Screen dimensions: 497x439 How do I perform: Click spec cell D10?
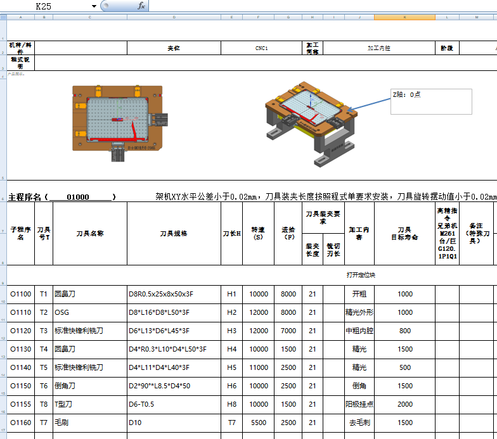point(174,423)
